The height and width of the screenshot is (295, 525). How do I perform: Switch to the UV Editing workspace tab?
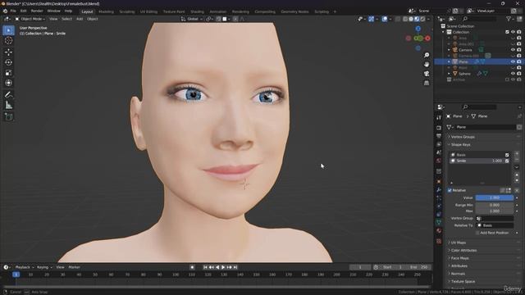[x=148, y=11]
